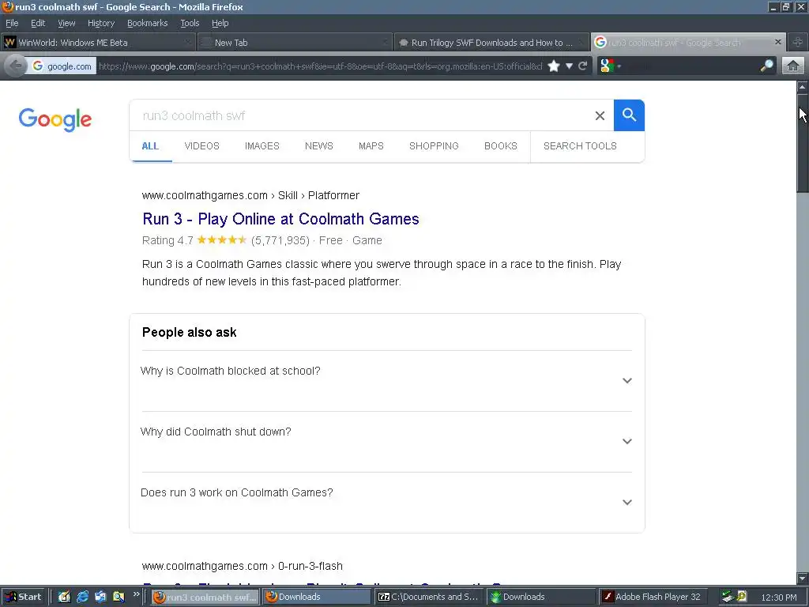Open the Edit menu
Image resolution: width=809 pixels, height=607 pixels.
pyautogui.click(x=38, y=23)
